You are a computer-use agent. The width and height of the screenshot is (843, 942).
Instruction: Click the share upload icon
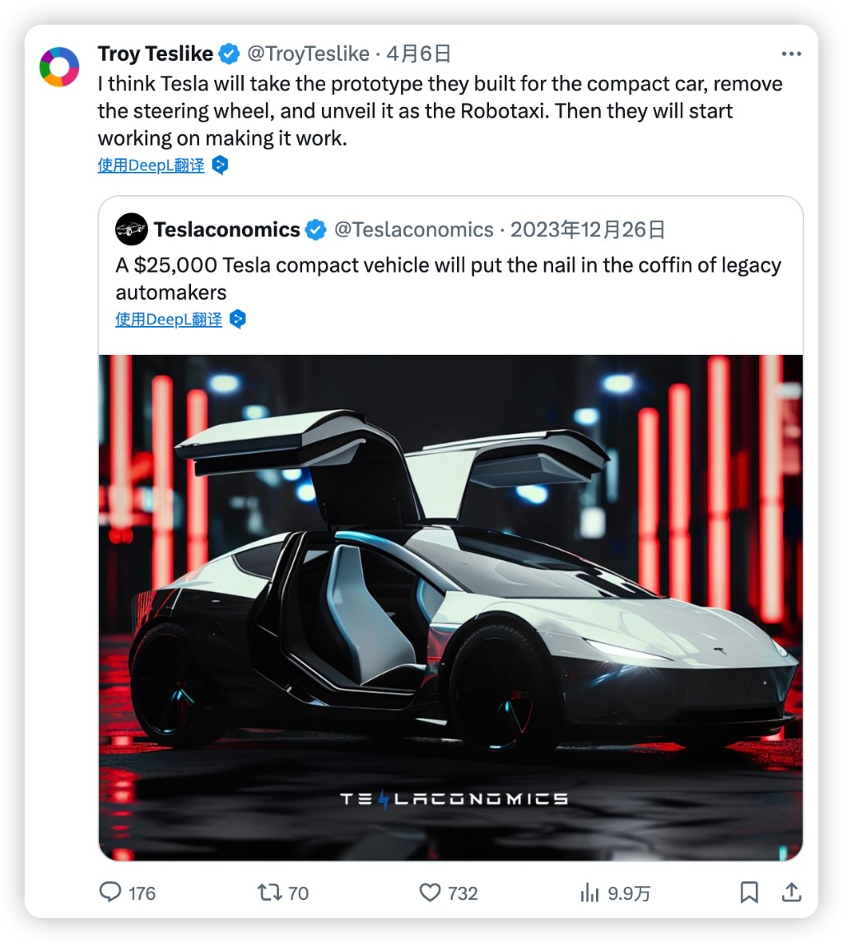pyautogui.click(x=791, y=892)
